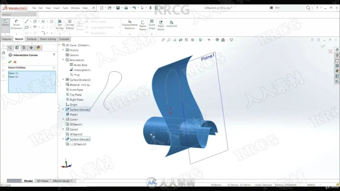Open Intersection Curves help question mark
Image resolution: width=340 pixels, height=191 pixels.
click(x=54, y=55)
